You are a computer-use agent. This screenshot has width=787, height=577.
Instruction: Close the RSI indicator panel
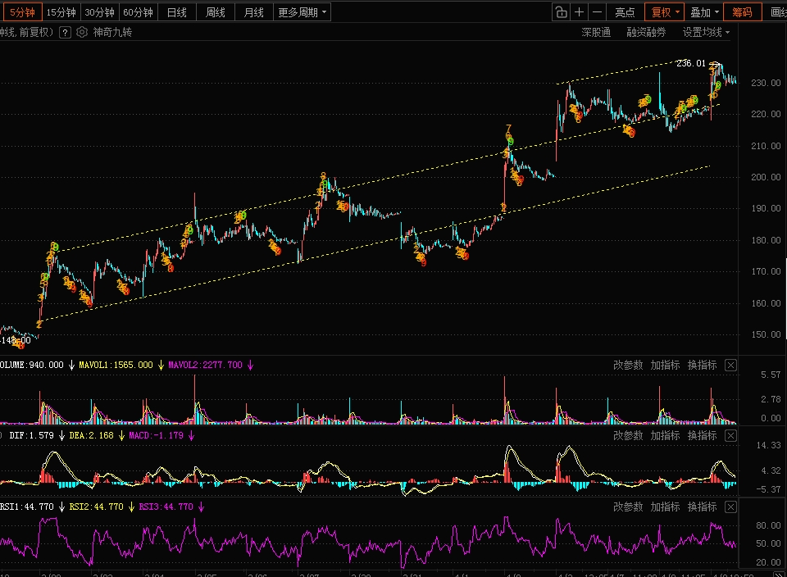click(730, 507)
